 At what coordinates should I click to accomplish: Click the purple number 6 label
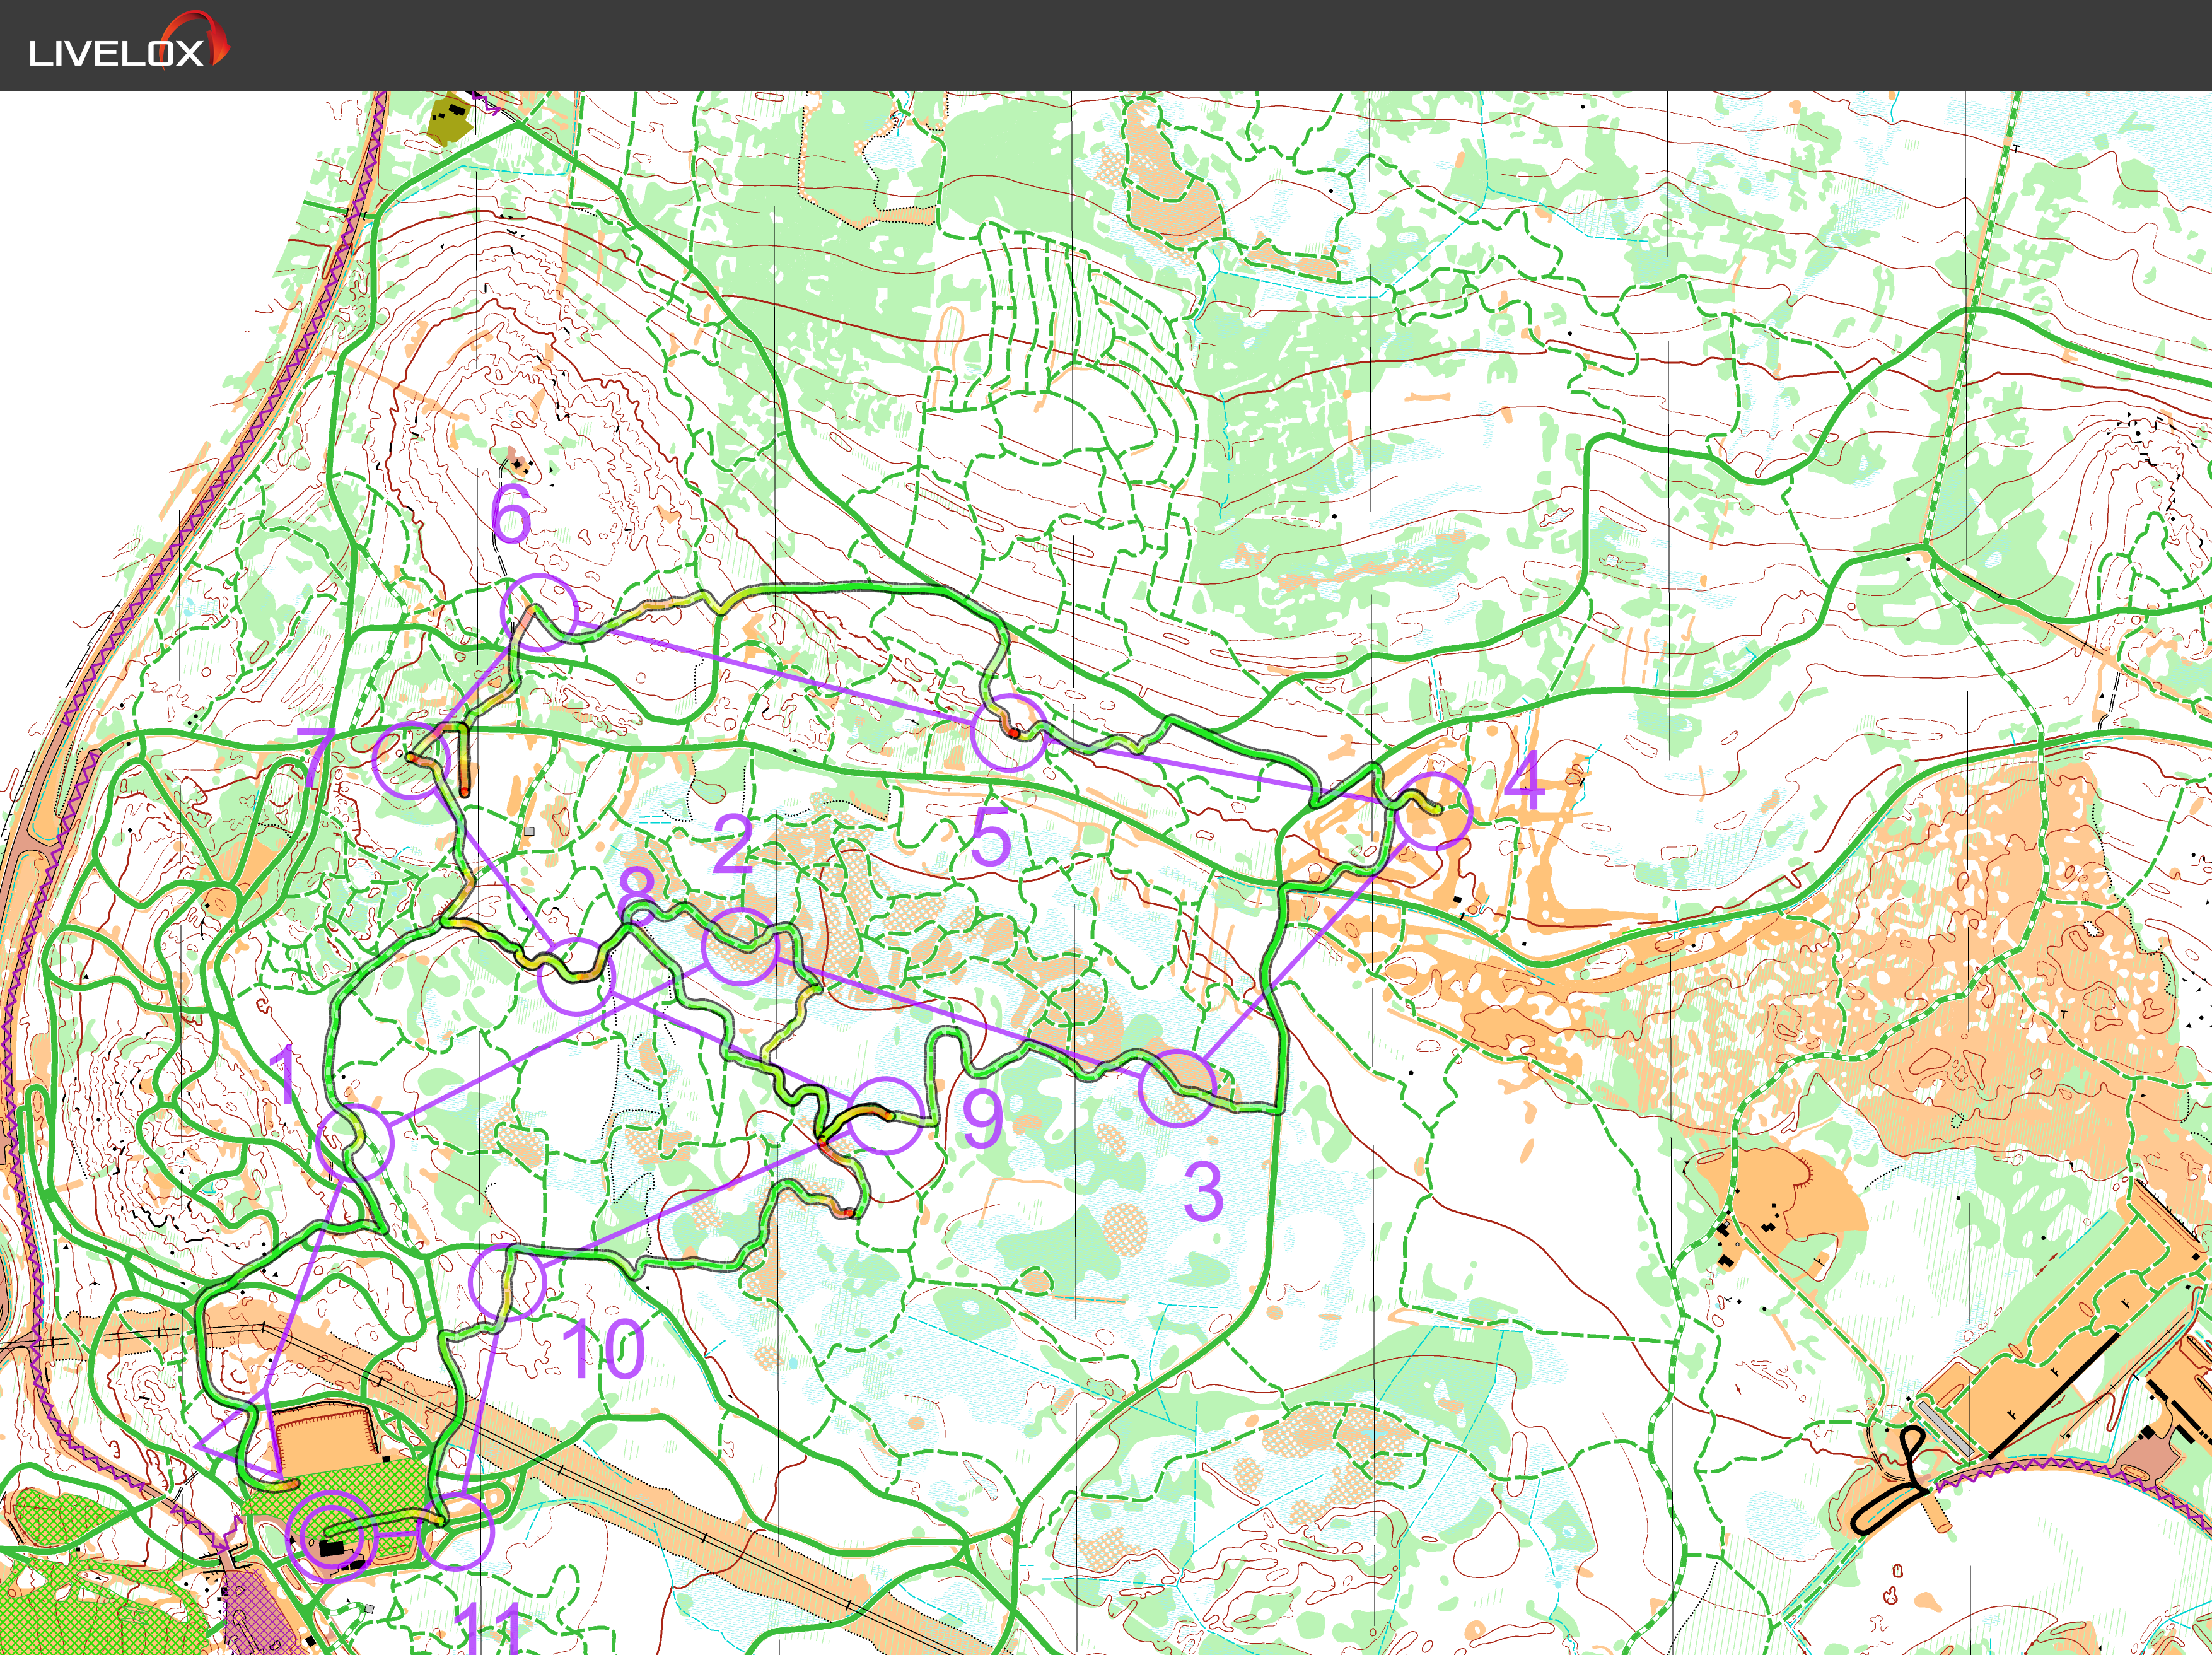tap(511, 514)
